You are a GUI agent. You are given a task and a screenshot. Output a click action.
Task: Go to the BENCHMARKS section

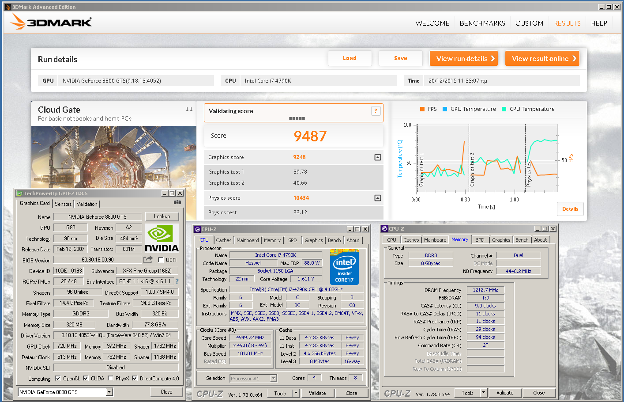(x=482, y=23)
